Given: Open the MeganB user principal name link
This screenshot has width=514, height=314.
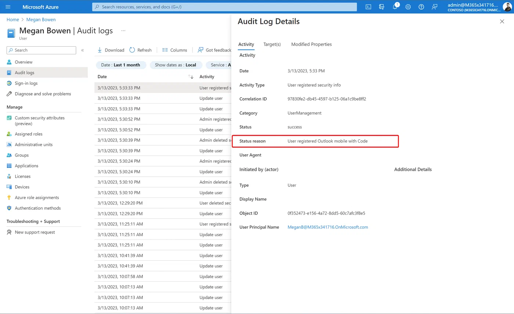Looking at the screenshot, I should (327, 227).
